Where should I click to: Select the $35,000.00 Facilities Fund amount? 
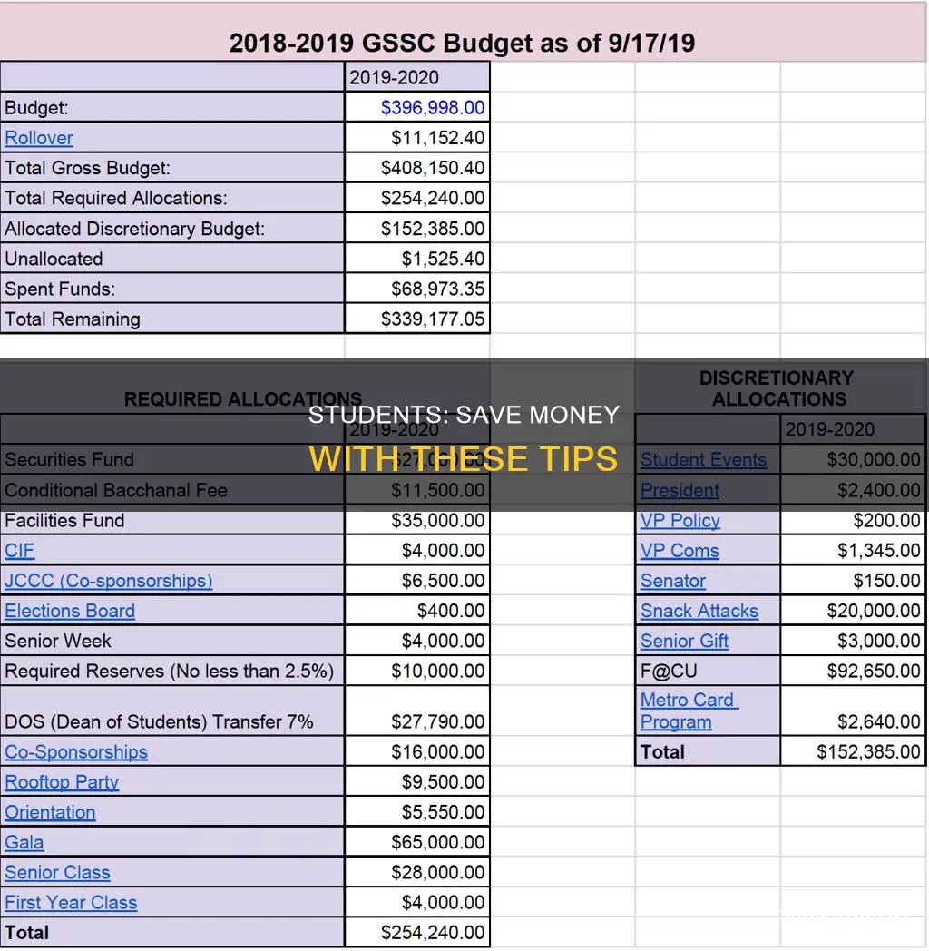pos(417,520)
